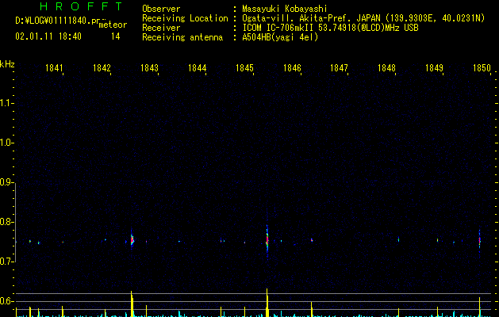Screen dimensions: 499x317
Task: Click the 1847 time axis label
Action: pyautogui.click(x=339, y=67)
